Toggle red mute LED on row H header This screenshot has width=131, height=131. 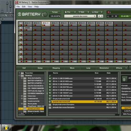pyautogui.click(x=21, y=59)
